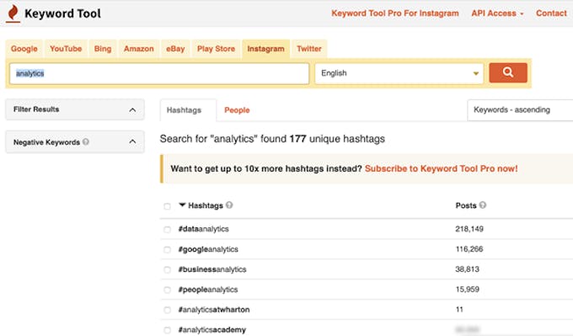The width and height of the screenshot is (573, 336).
Task: Click the Keyword Tool flame logo
Action: 13,13
